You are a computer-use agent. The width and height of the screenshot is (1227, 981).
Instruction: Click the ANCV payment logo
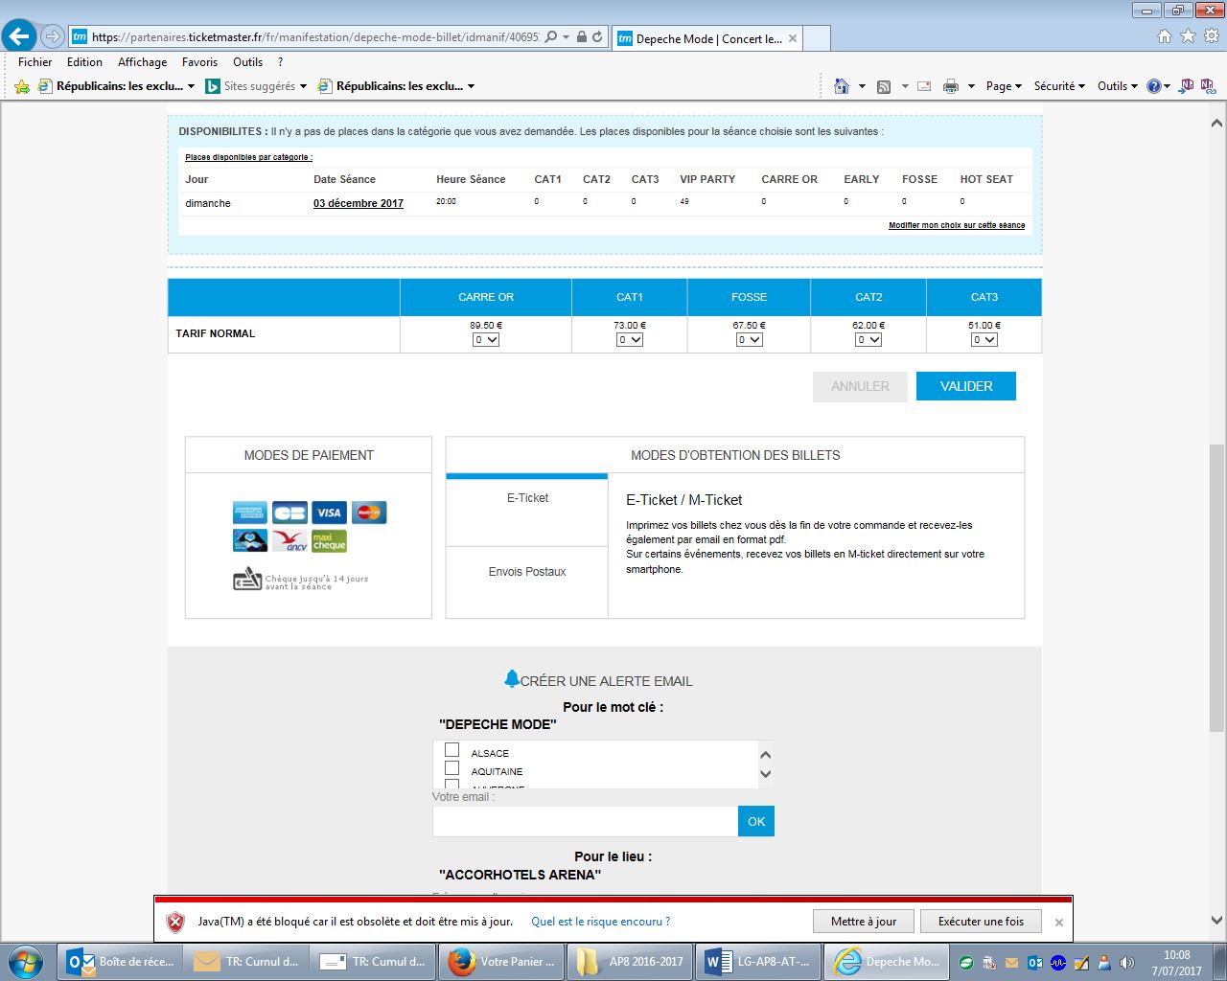tap(289, 541)
